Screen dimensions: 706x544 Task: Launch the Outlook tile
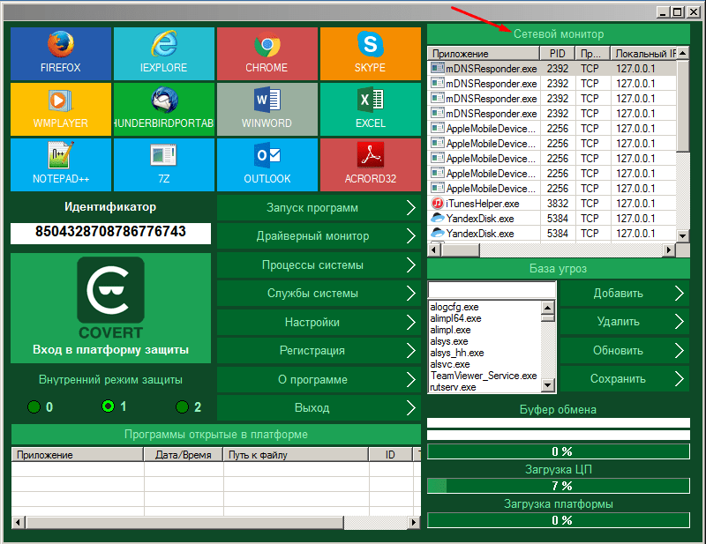tap(267, 164)
